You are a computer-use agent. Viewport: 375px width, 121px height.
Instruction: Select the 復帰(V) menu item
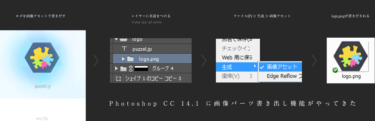(x=231, y=76)
